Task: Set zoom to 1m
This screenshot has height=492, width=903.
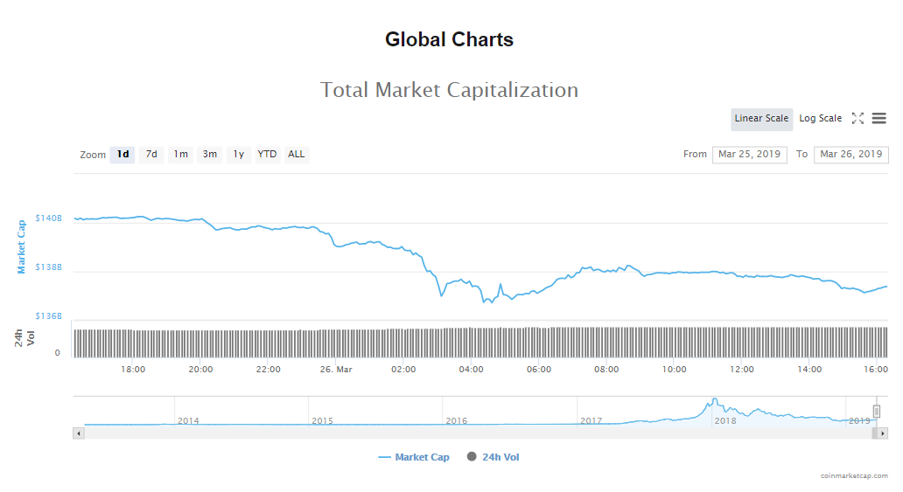Action: click(x=180, y=155)
